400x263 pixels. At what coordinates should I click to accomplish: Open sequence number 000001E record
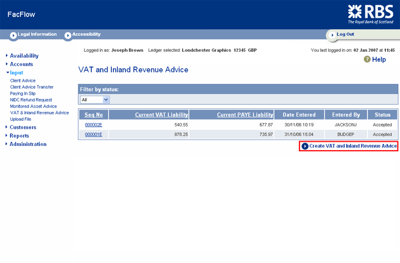point(94,134)
